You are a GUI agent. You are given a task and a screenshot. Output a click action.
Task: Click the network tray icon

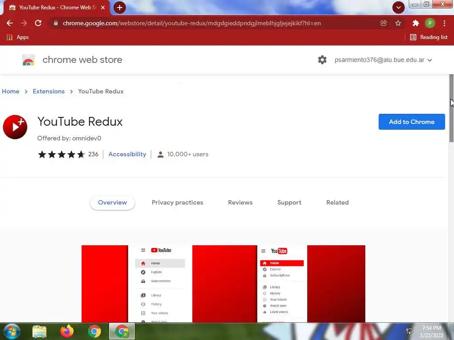click(x=409, y=331)
